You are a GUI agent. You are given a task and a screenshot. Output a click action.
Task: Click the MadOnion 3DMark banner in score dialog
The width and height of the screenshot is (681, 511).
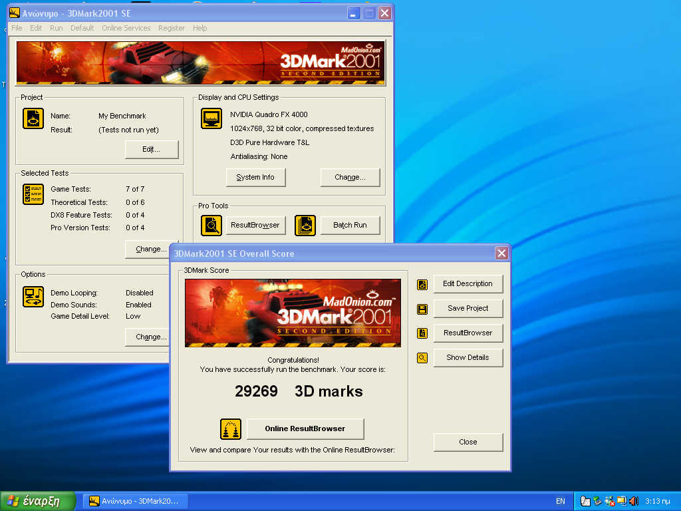pyautogui.click(x=293, y=313)
